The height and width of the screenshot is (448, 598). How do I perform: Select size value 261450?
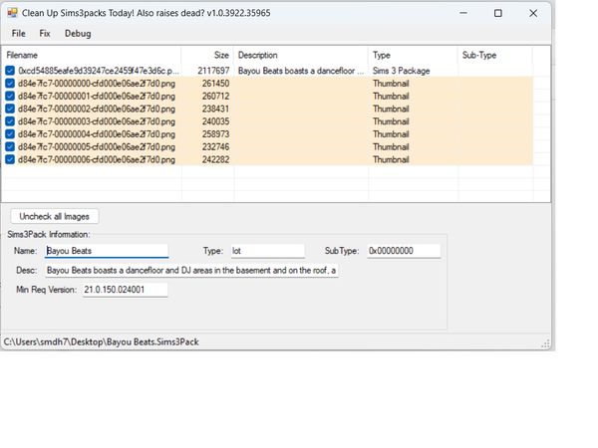pyautogui.click(x=216, y=84)
